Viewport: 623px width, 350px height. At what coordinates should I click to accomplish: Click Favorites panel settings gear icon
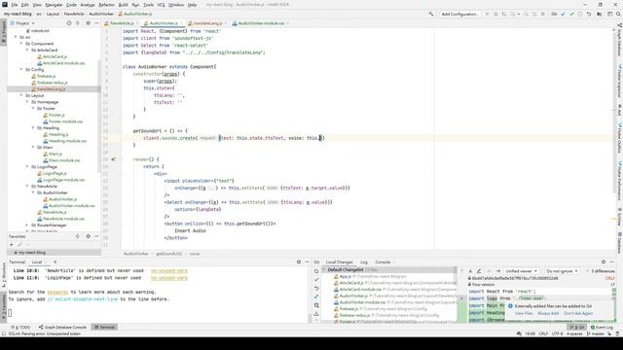pos(89,236)
